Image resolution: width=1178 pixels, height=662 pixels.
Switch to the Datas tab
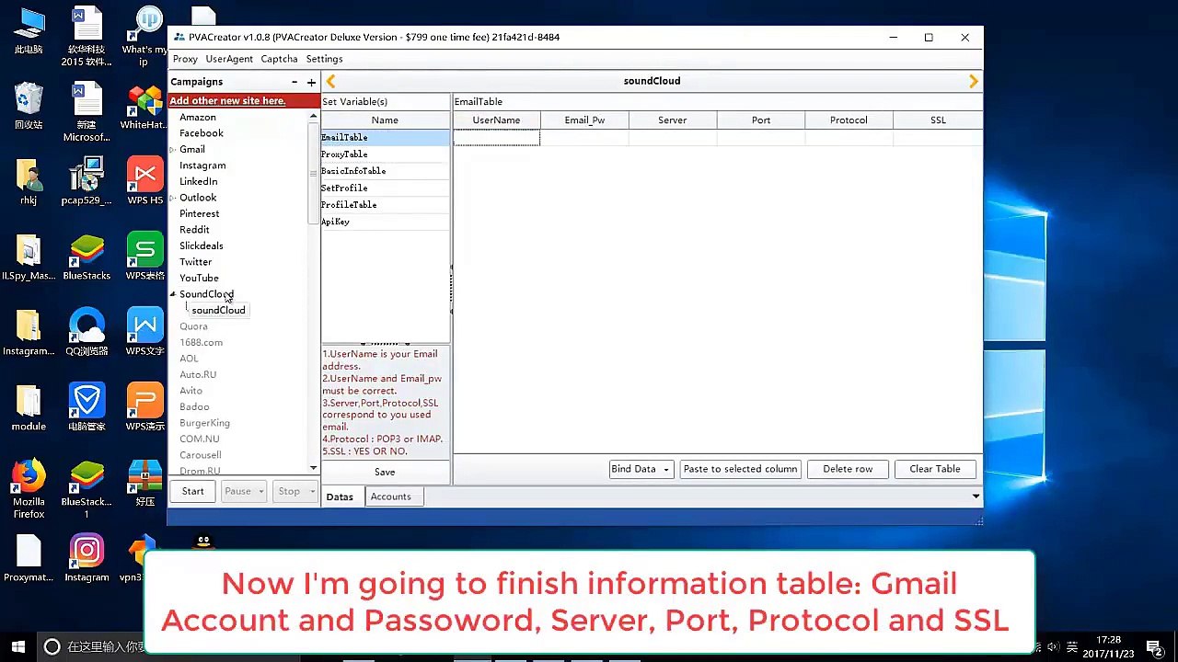(x=340, y=496)
